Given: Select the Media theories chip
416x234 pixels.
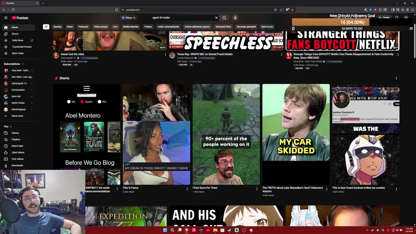Looking at the screenshot, I should tap(131, 27).
